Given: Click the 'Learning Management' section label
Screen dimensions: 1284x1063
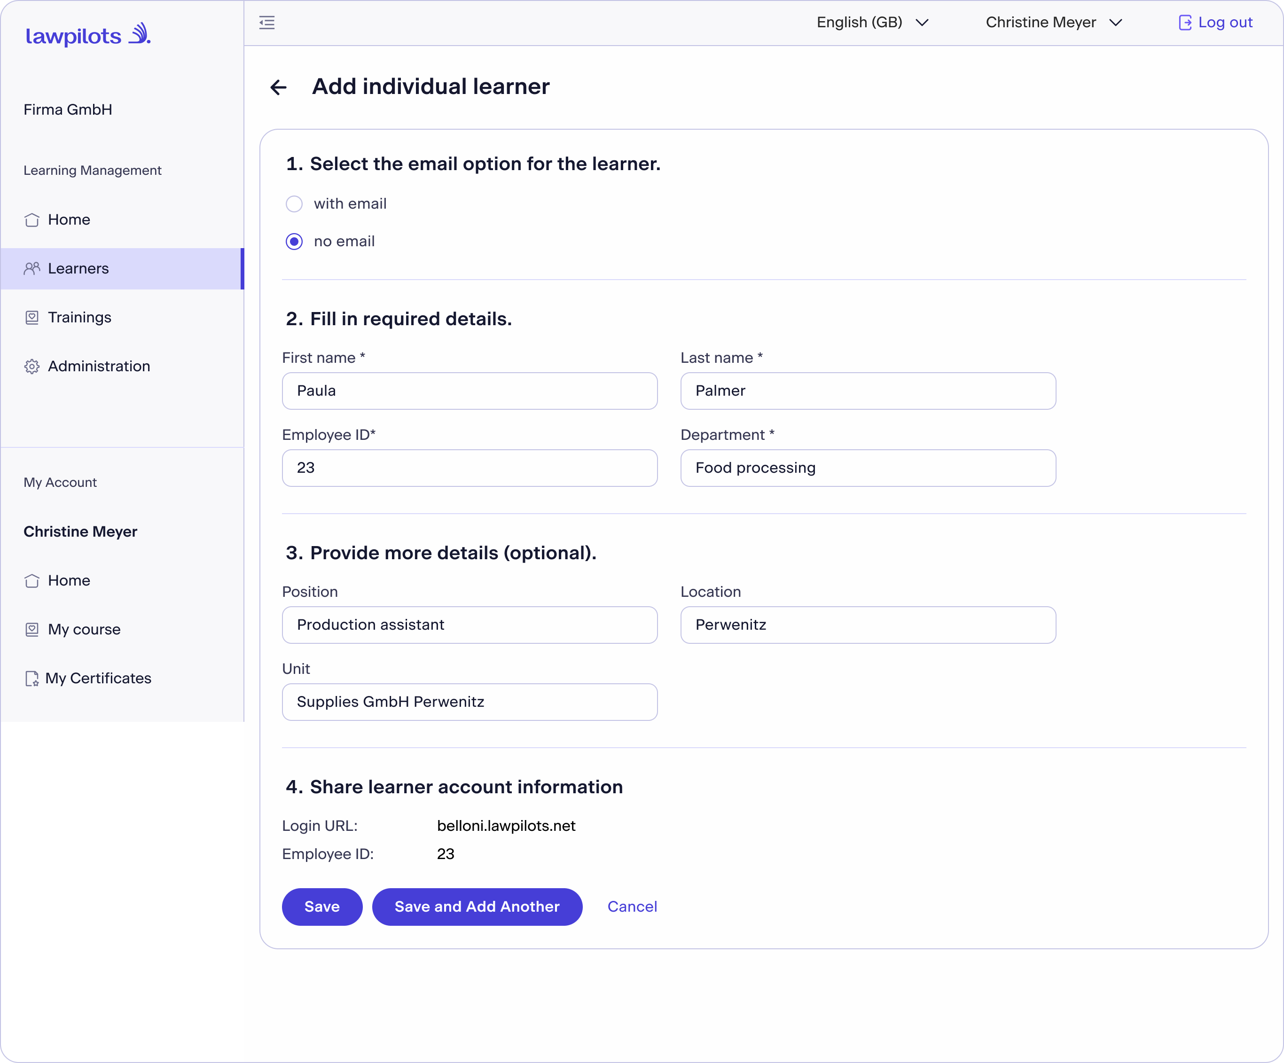Looking at the screenshot, I should (92, 171).
